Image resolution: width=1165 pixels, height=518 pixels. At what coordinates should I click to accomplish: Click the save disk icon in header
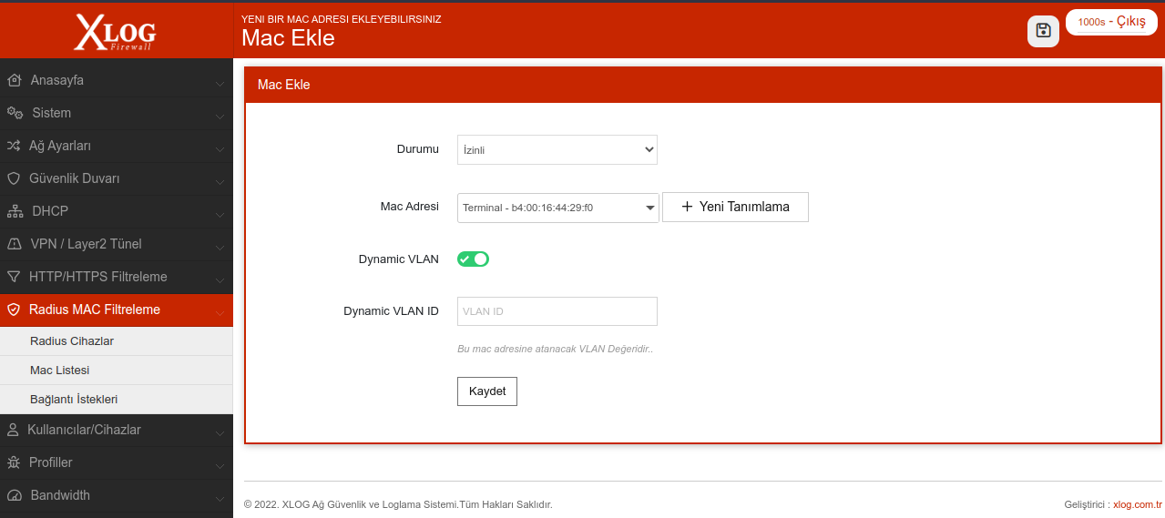(1044, 30)
